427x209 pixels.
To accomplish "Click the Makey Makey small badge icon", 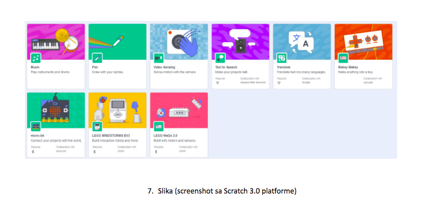I will tap(344, 58).
